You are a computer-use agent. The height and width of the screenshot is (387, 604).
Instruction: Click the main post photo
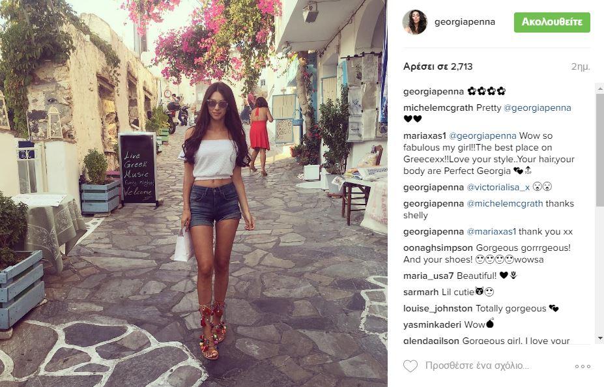(x=194, y=193)
